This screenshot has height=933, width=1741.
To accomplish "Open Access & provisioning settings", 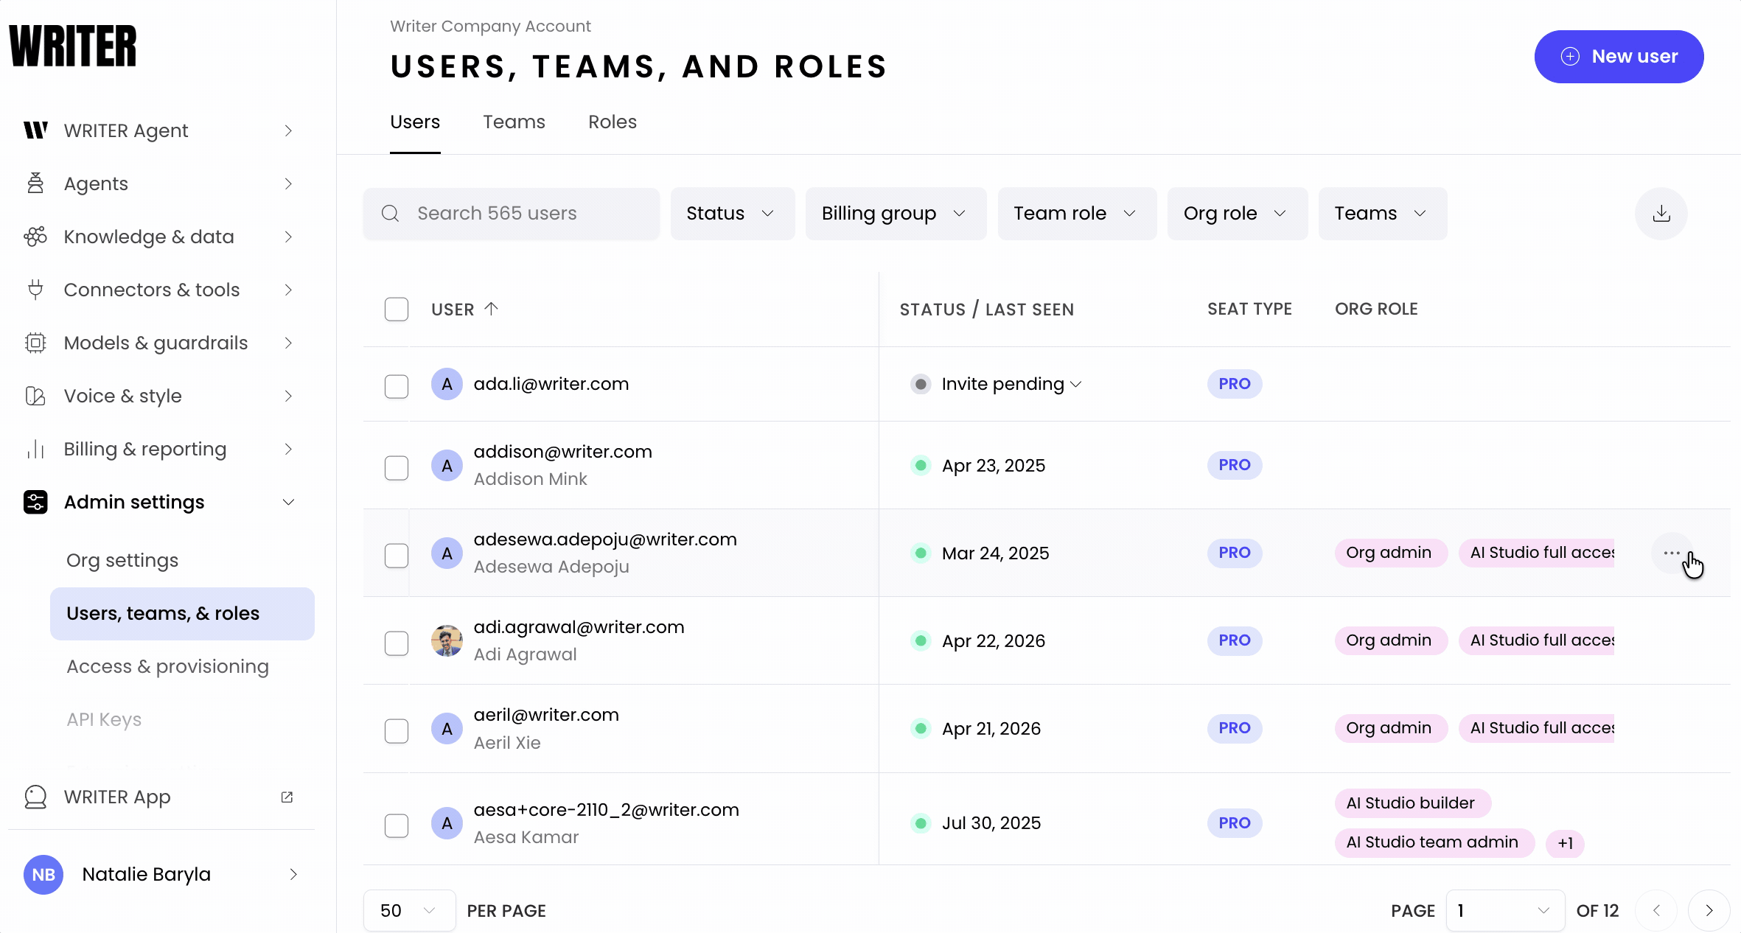I will pos(167,666).
